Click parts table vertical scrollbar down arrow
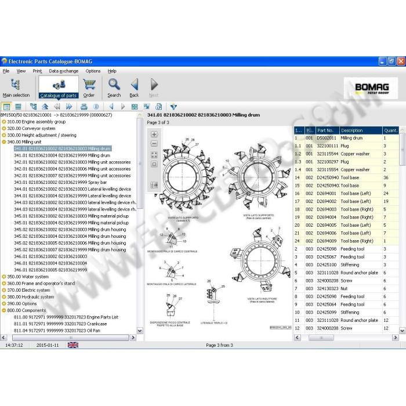This screenshot has height=406, width=406. click(x=402, y=331)
